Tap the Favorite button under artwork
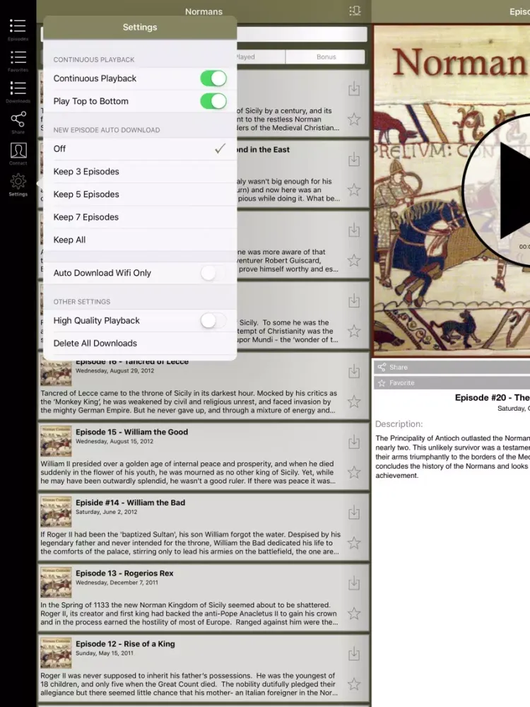 tap(452, 382)
